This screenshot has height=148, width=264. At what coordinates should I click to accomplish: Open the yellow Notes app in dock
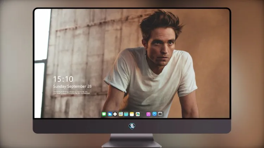tap(132, 114)
